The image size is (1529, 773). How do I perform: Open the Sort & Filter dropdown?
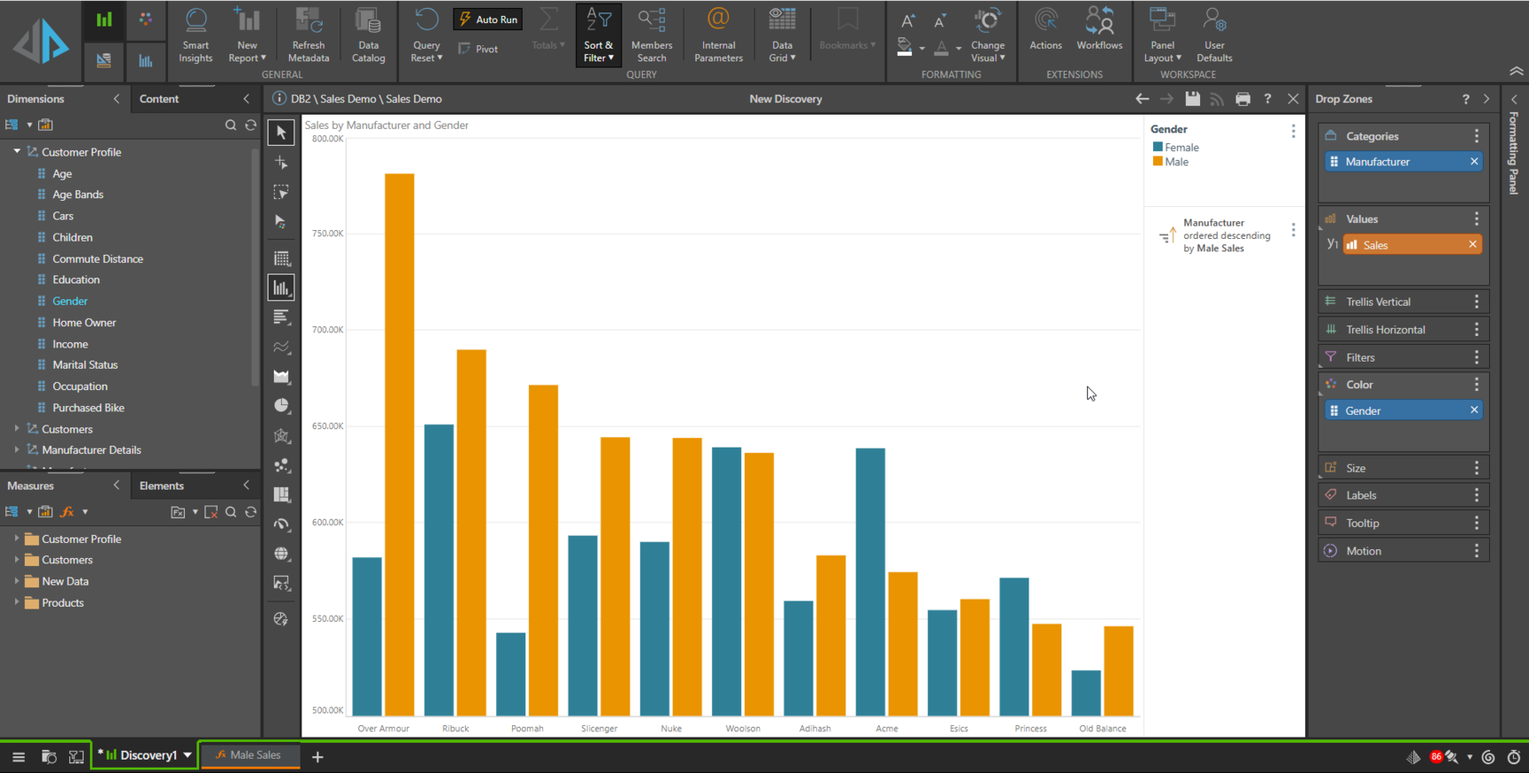point(598,36)
